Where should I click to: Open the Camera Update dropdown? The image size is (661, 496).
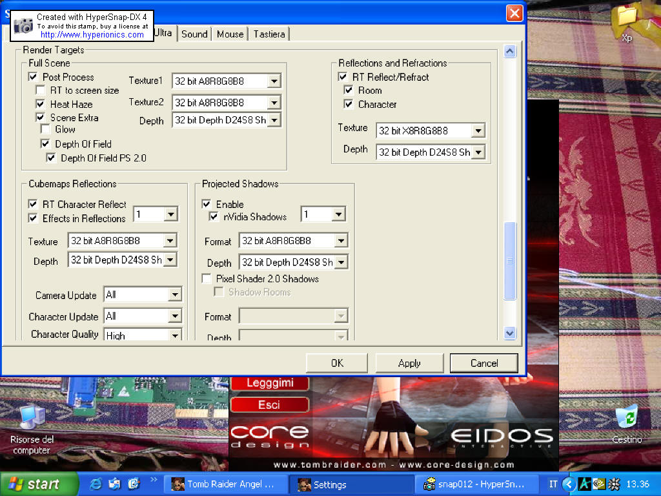(x=175, y=295)
